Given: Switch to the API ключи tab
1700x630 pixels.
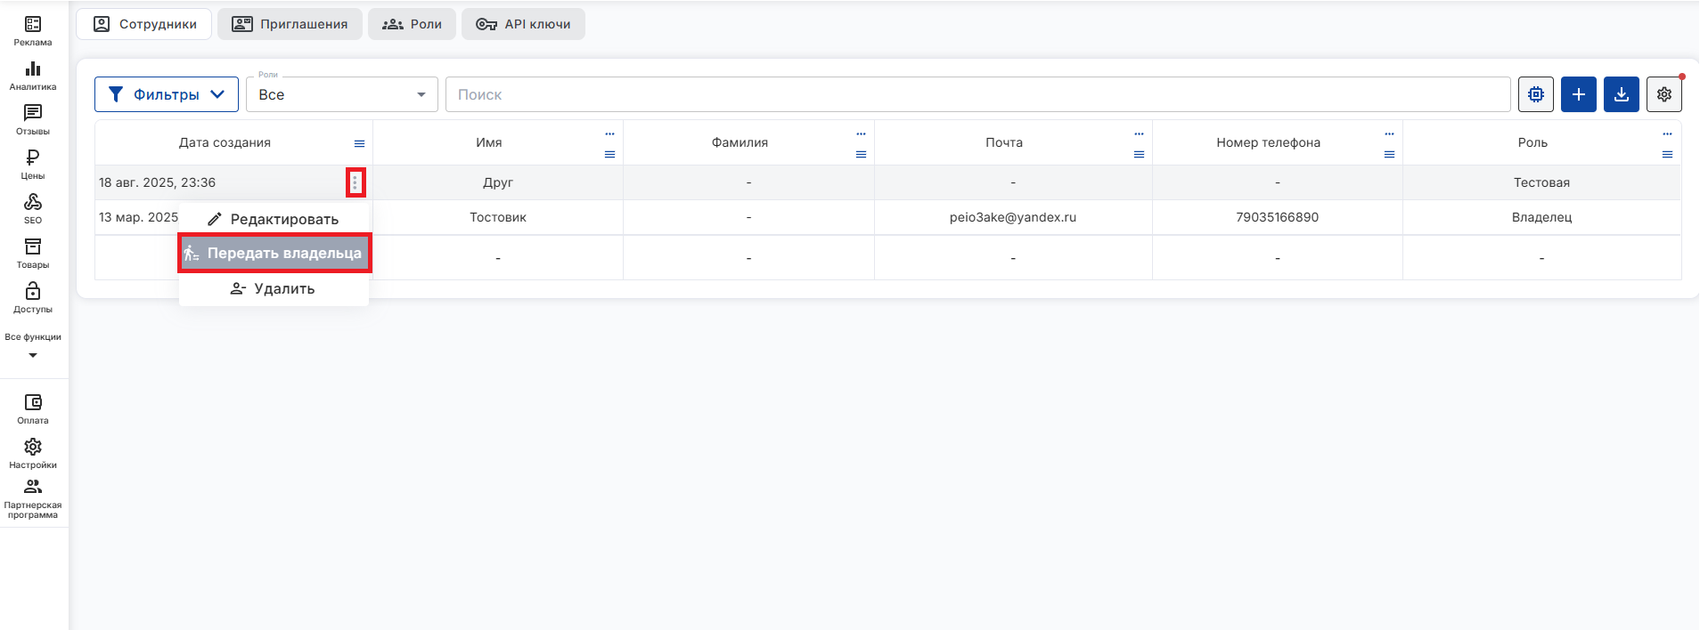Looking at the screenshot, I should 523,24.
